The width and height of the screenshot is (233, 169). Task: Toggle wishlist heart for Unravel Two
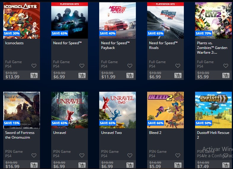[130, 155]
